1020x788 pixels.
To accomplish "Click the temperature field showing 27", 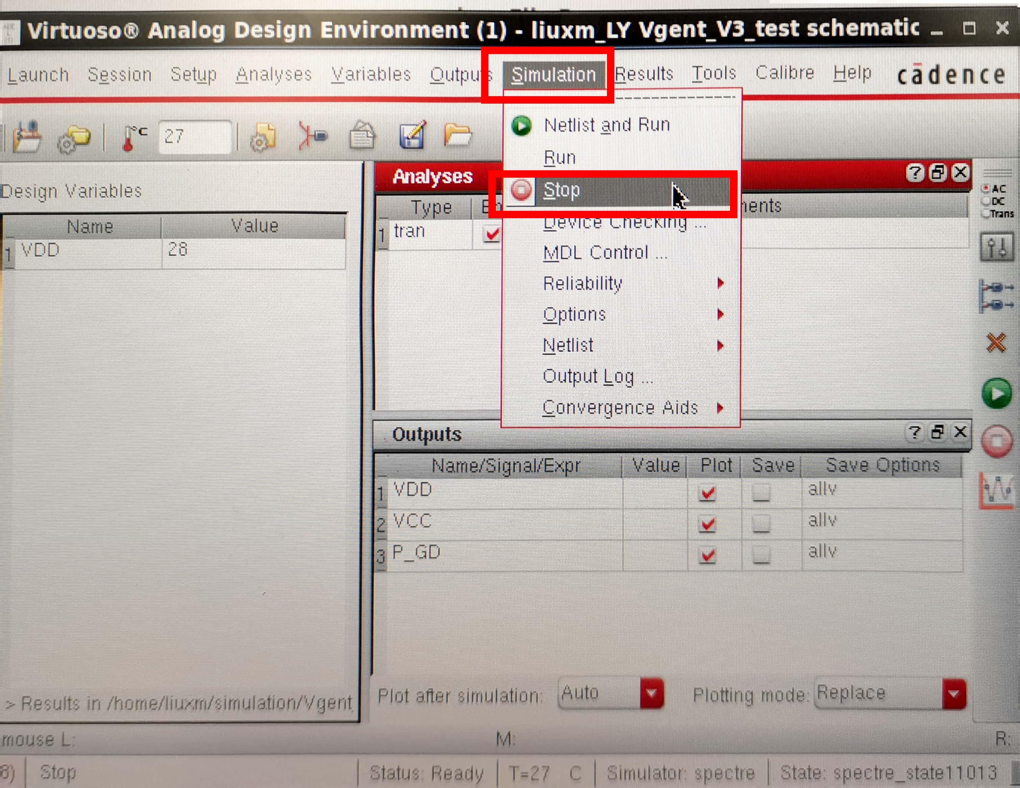I will coord(194,137).
